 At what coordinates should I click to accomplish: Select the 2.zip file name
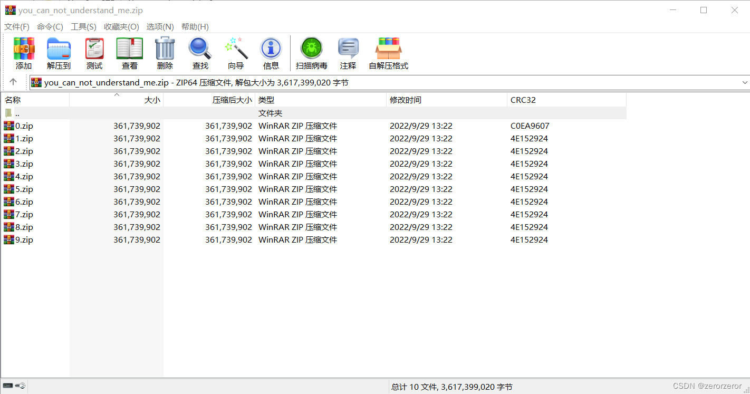pyautogui.click(x=24, y=151)
